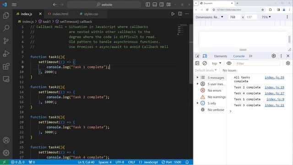Change encoding via UTF-8 status item
This screenshot has height=165, width=293.
tap(120, 162)
